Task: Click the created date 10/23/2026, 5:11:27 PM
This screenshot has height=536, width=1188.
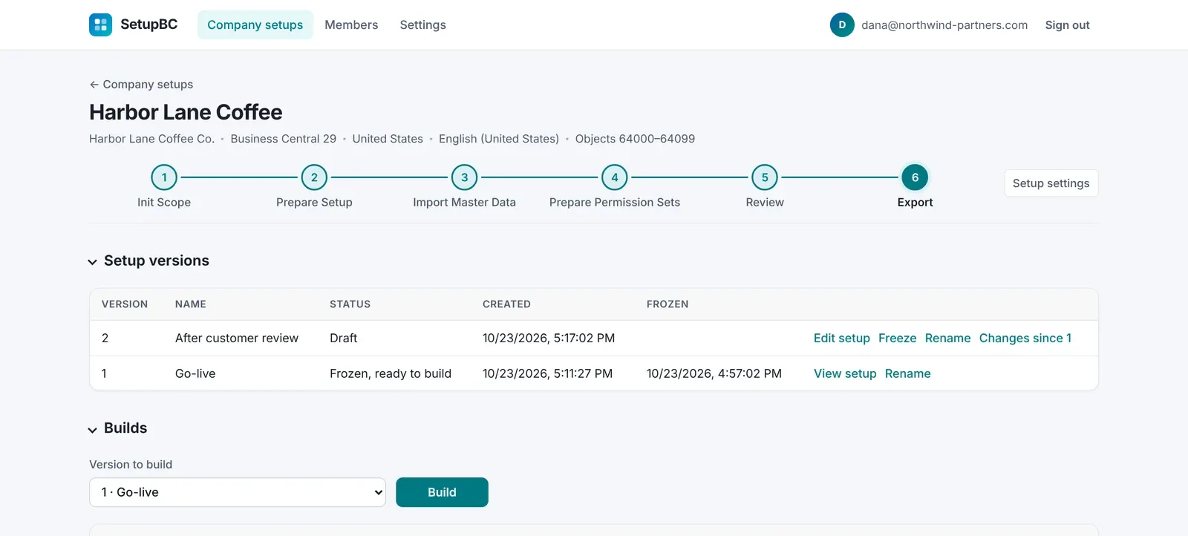Action: (548, 373)
